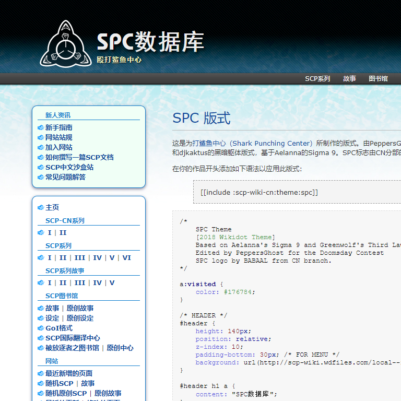
Task: Open 如何撰写一篇SCP文档 guide link
Action: [79, 157]
